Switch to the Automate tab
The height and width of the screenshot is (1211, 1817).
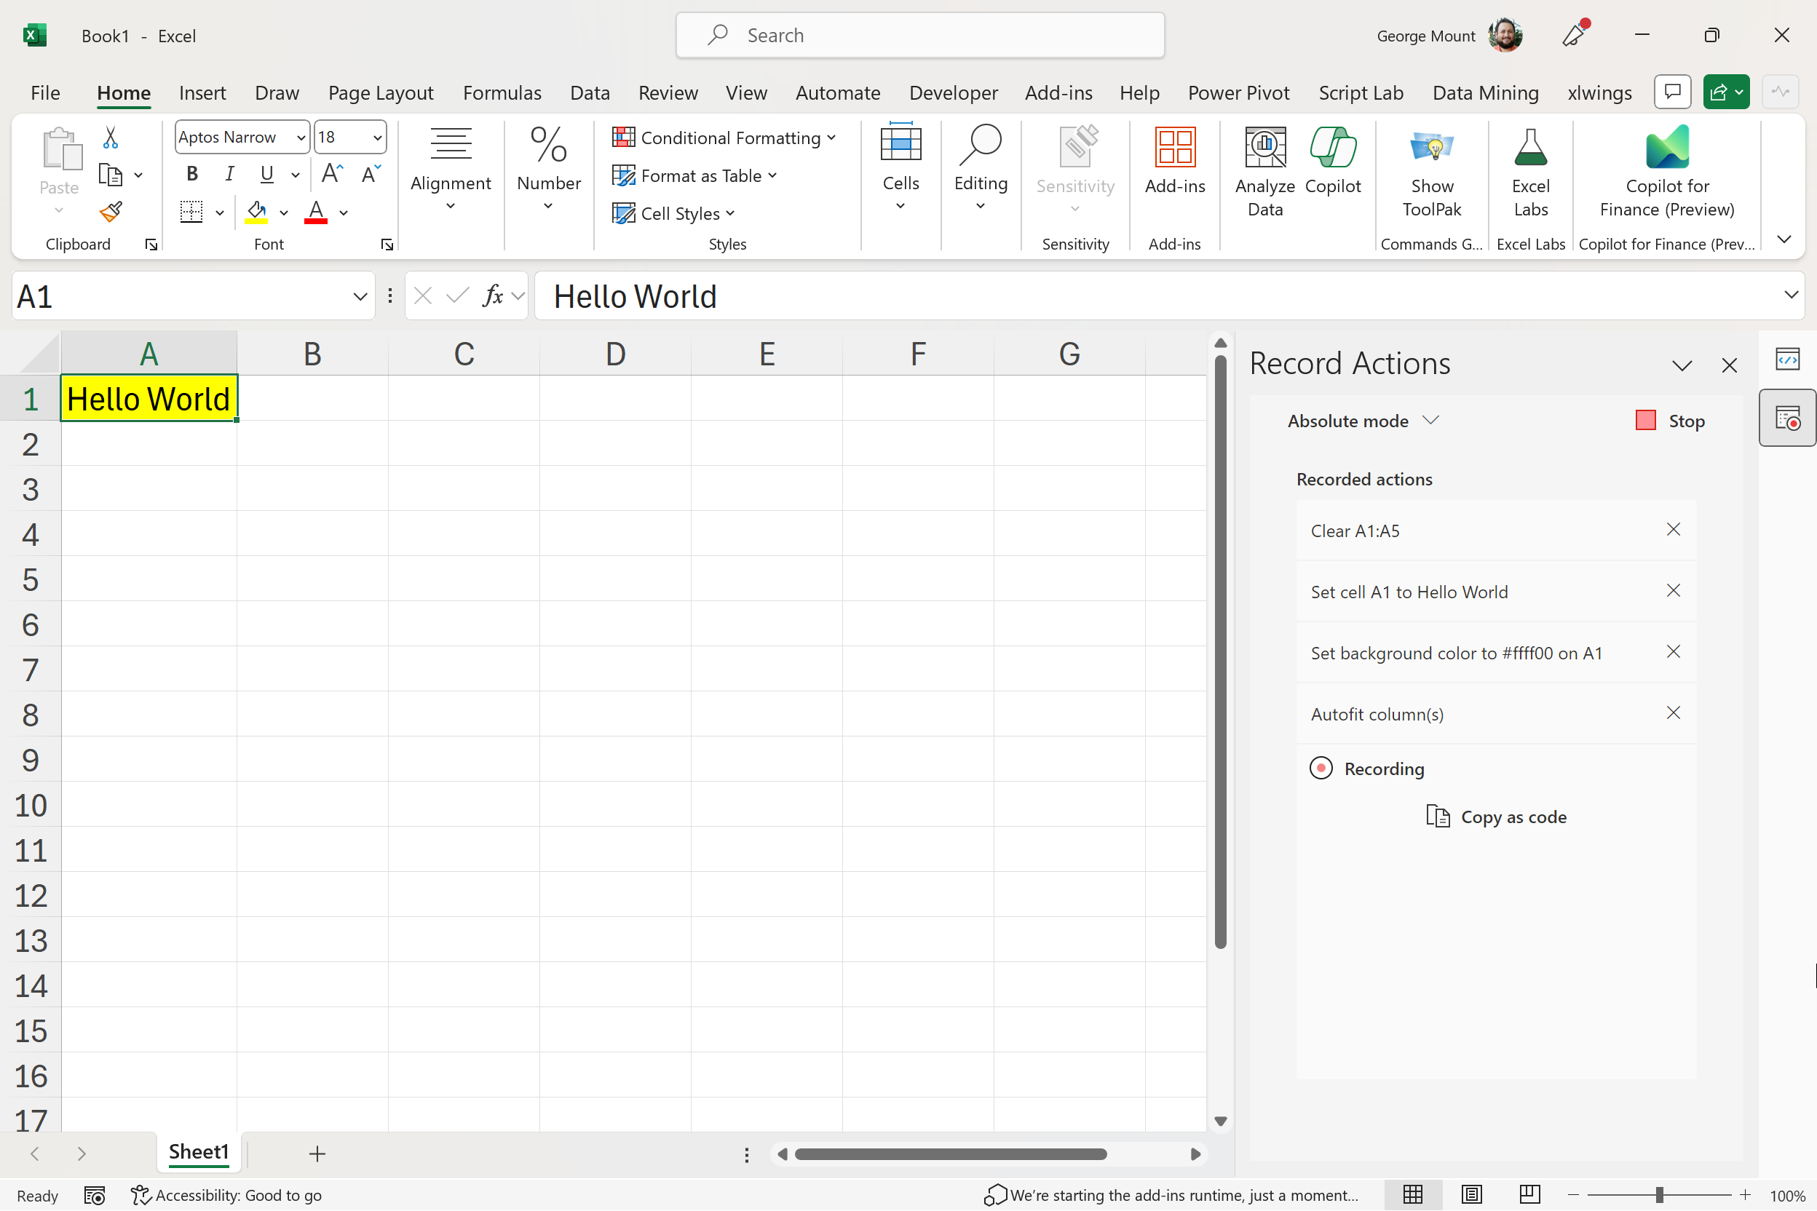click(x=837, y=92)
